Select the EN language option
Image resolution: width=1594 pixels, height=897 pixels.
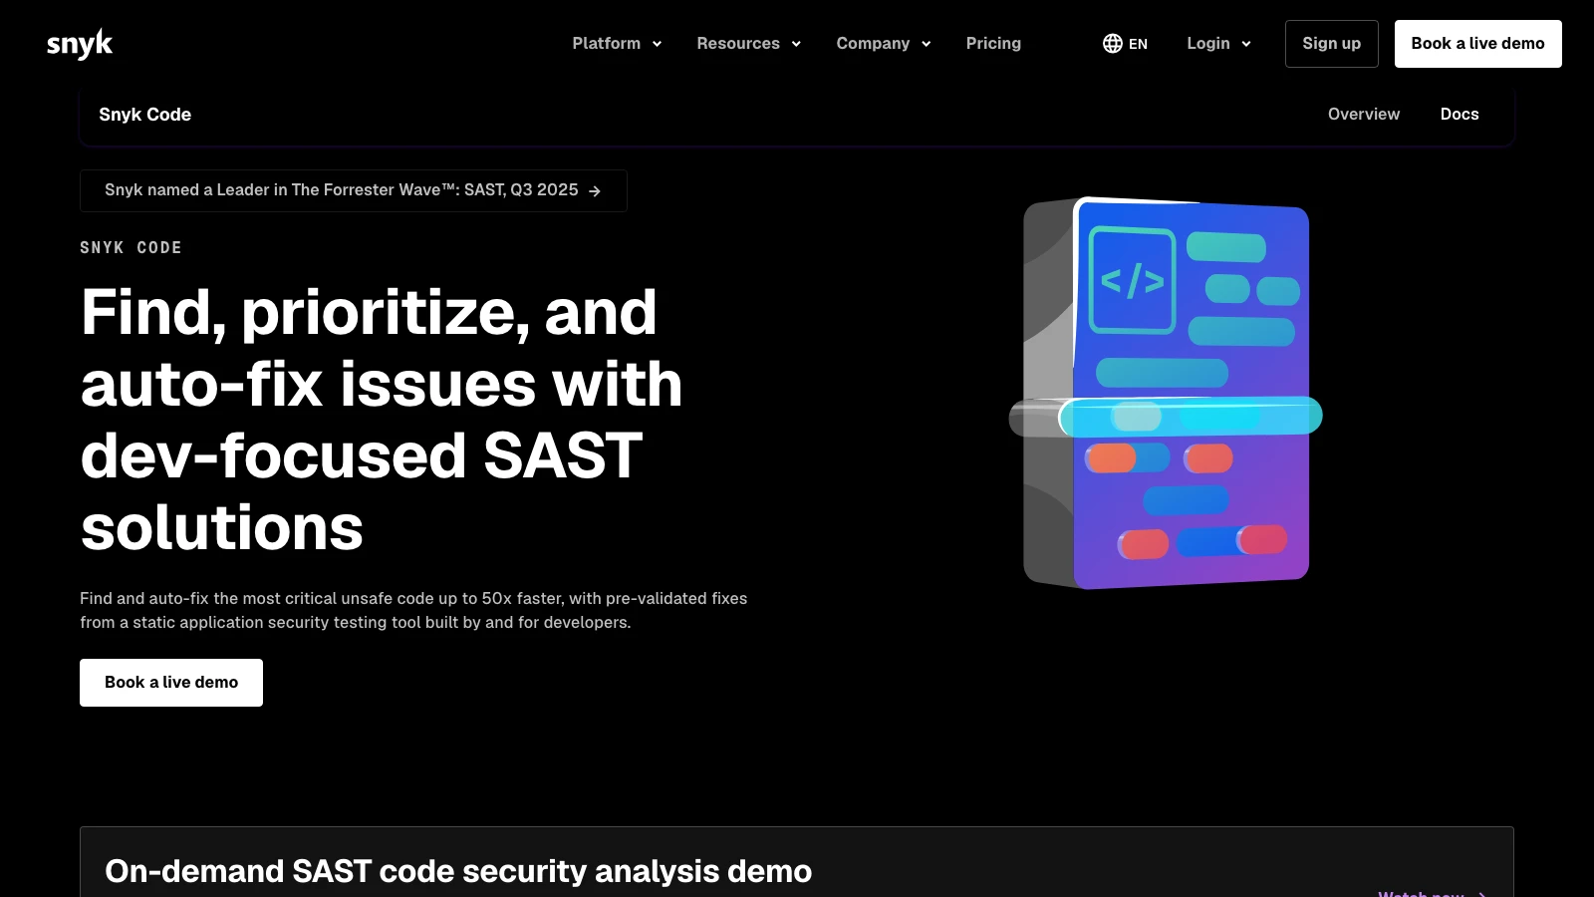1138,44
